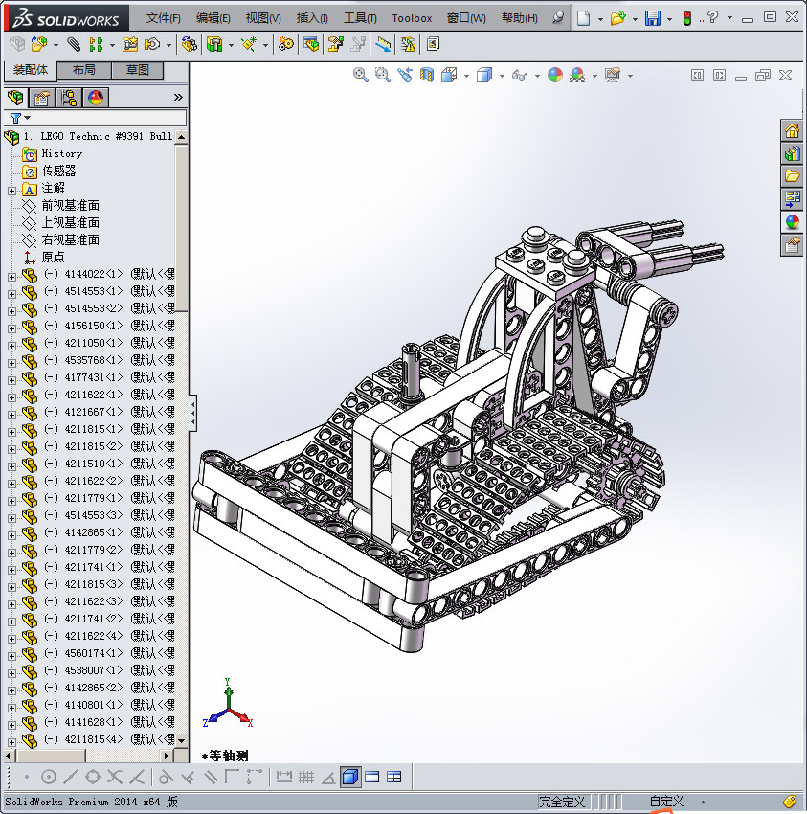The image size is (807, 814).
Task: Open the Design Library pane
Action: coord(792,153)
